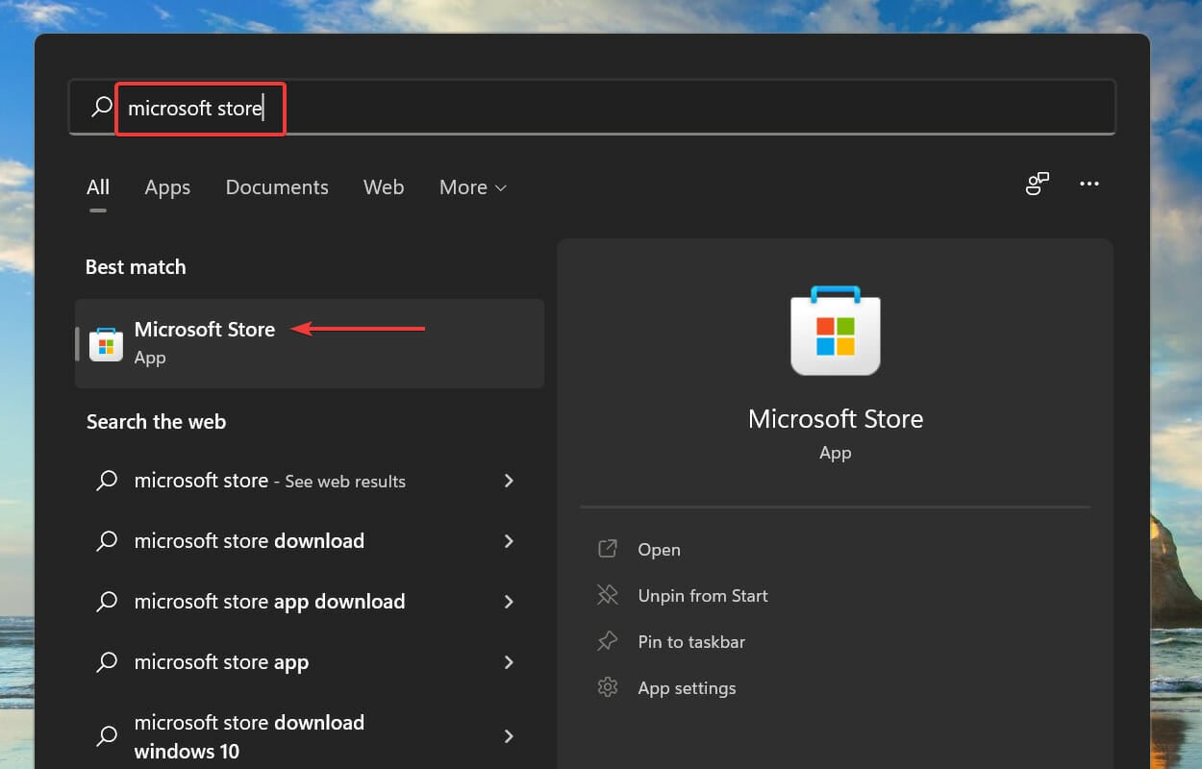Image resolution: width=1202 pixels, height=769 pixels.
Task: Click the Open icon next to Microsoft Store
Action: click(x=608, y=548)
